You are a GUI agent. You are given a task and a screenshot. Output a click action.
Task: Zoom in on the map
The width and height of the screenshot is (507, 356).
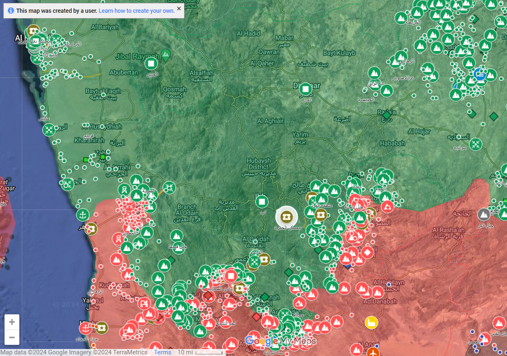pyautogui.click(x=12, y=322)
